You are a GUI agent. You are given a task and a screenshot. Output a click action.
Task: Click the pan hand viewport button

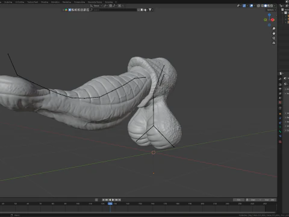(x=274, y=33)
